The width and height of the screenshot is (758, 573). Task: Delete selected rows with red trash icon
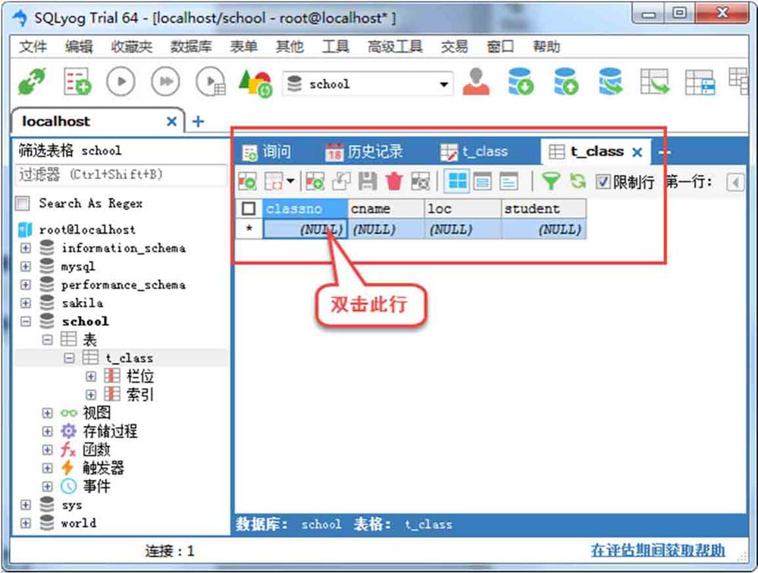click(x=394, y=182)
